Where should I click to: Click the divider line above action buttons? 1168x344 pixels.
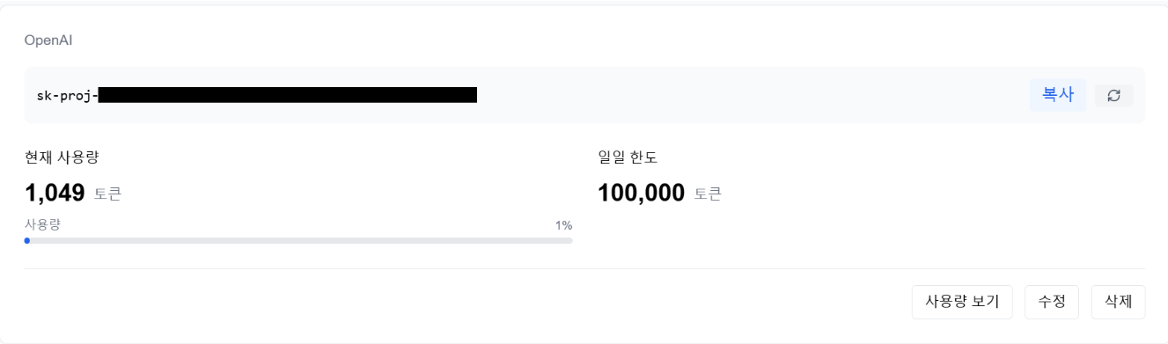click(x=585, y=268)
